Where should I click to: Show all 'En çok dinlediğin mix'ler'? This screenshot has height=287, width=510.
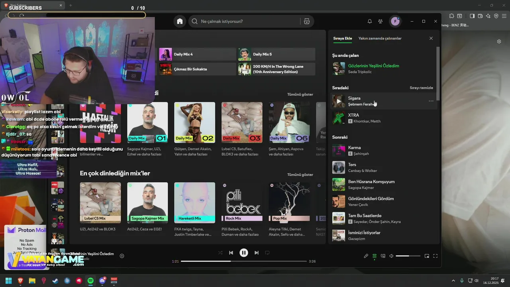click(x=300, y=175)
